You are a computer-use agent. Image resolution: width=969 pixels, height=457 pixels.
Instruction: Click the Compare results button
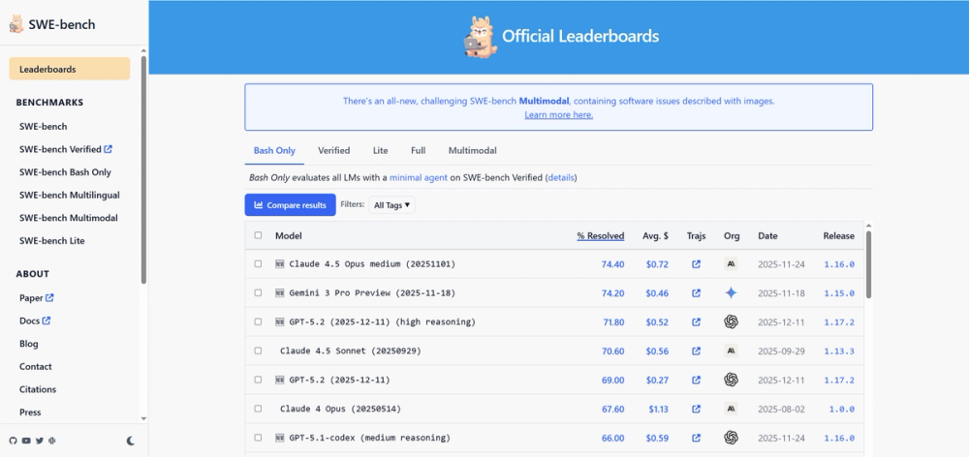coord(290,205)
